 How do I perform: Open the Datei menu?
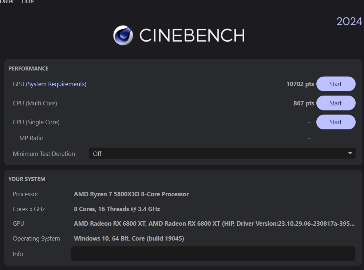click(x=7, y=2)
